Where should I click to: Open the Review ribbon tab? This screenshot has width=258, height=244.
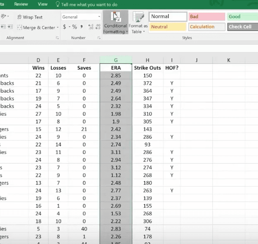click(21, 4)
